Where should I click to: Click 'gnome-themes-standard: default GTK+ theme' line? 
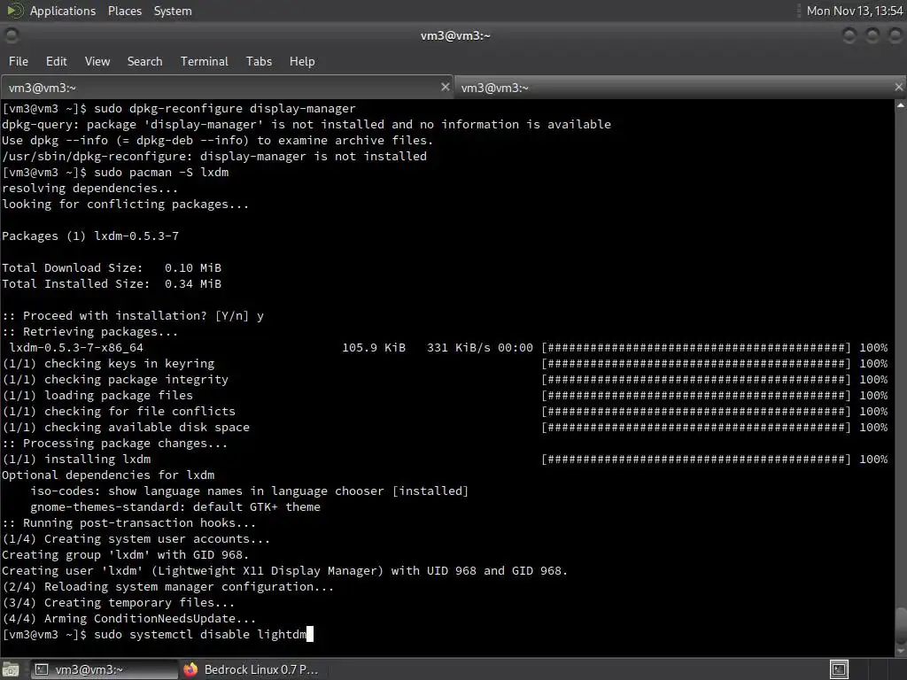[175, 507]
